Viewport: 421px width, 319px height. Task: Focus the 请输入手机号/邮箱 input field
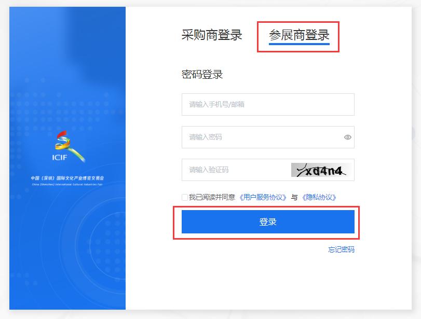tap(268, 104)
